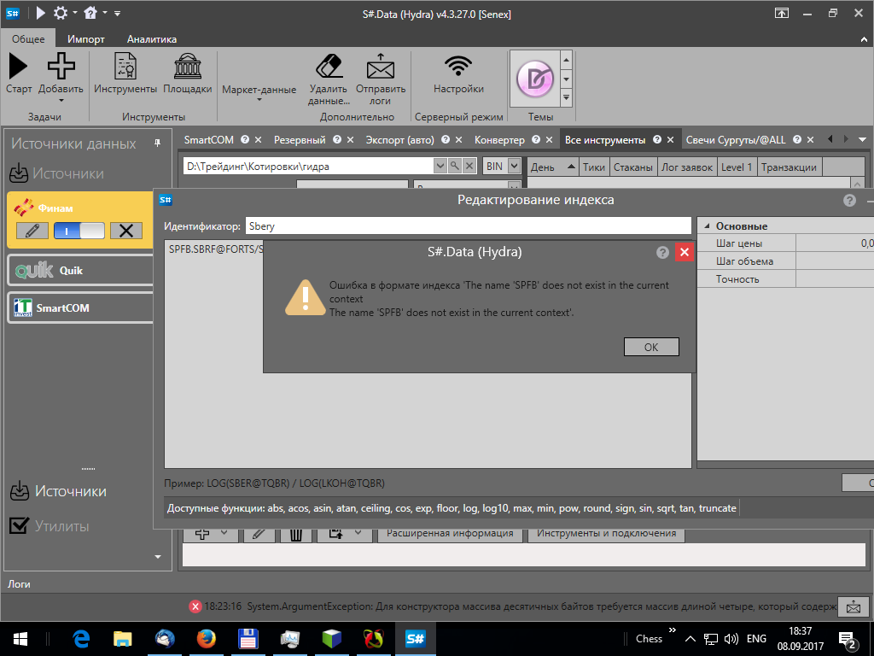Open Свечи Сургуты/@ALL tab
The image size is (874, 656).
(x=735, y=140)
